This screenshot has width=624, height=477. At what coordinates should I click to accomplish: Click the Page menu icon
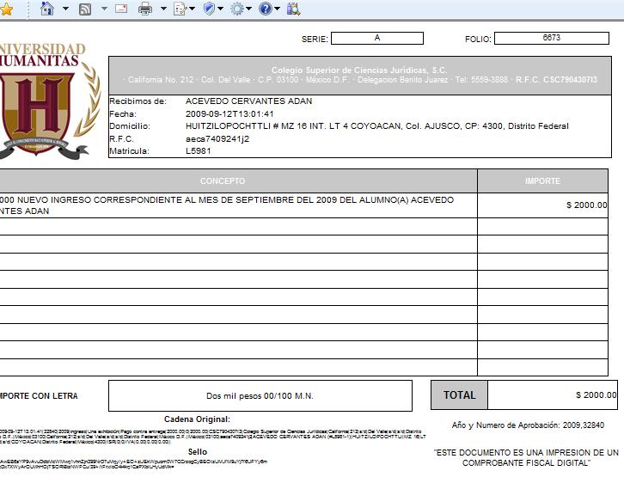tap(180, 9)
